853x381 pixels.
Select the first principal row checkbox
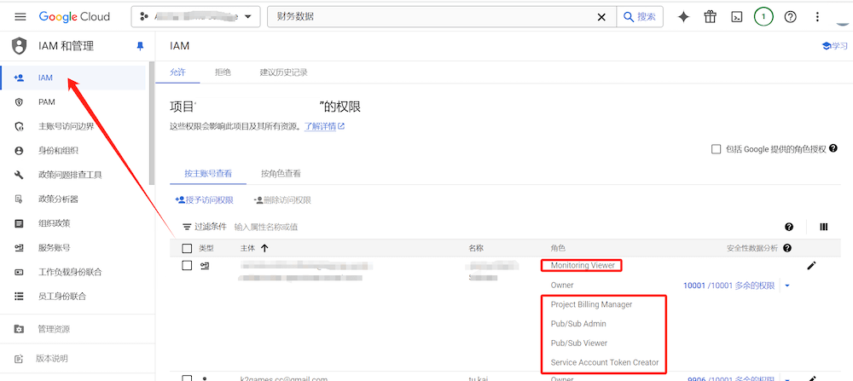point(187,266)
